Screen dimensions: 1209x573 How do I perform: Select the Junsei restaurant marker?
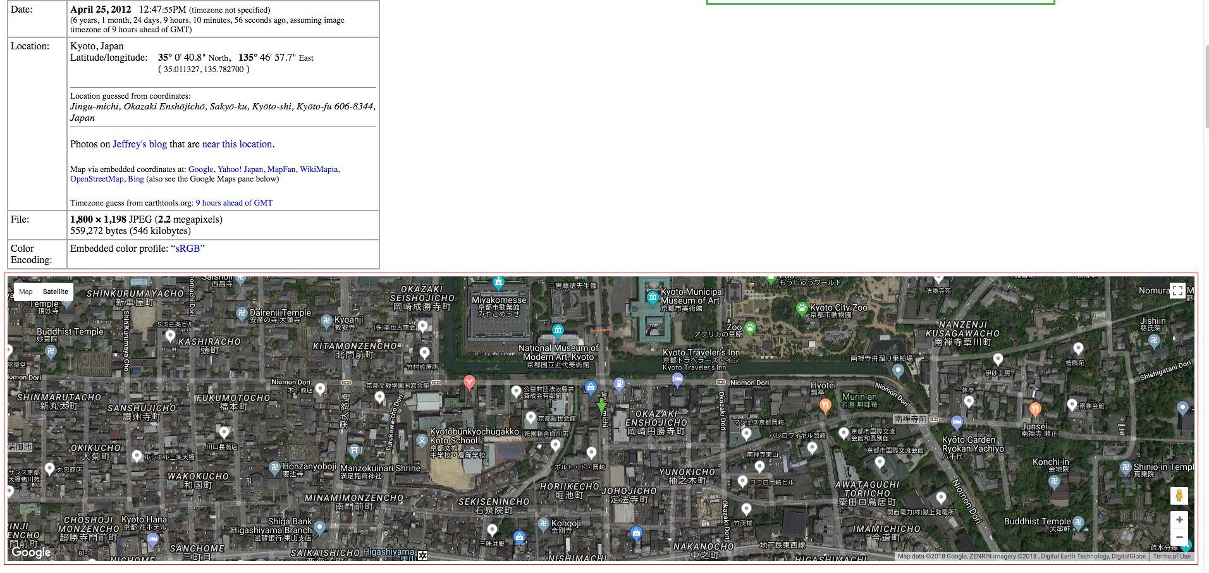tap(1034, 410)
